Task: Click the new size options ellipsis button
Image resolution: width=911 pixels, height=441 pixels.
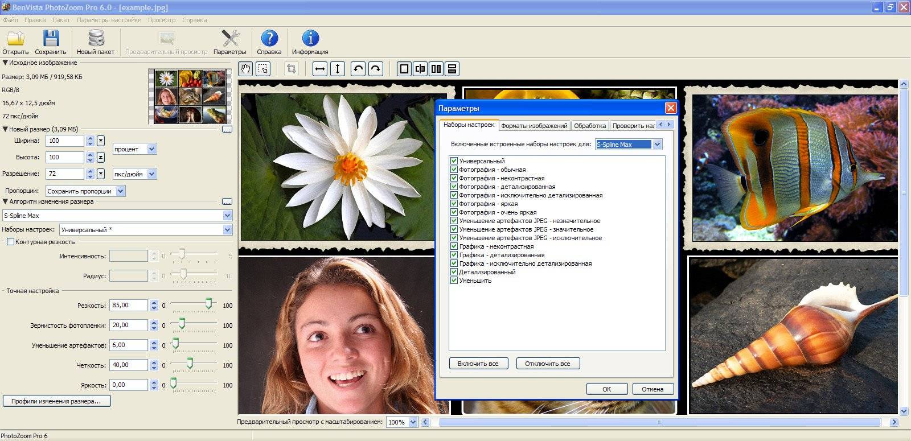Action: [x=227, y=129]
